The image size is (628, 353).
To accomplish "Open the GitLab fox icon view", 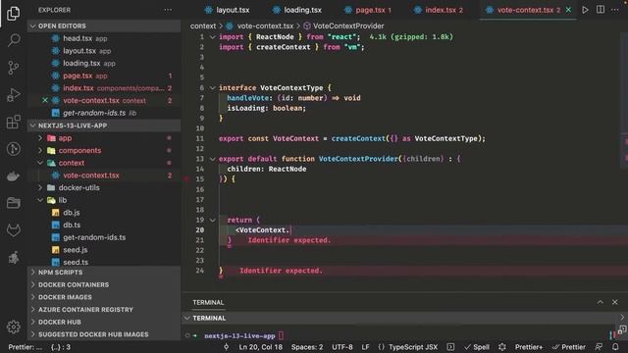I will coord(13,230).
